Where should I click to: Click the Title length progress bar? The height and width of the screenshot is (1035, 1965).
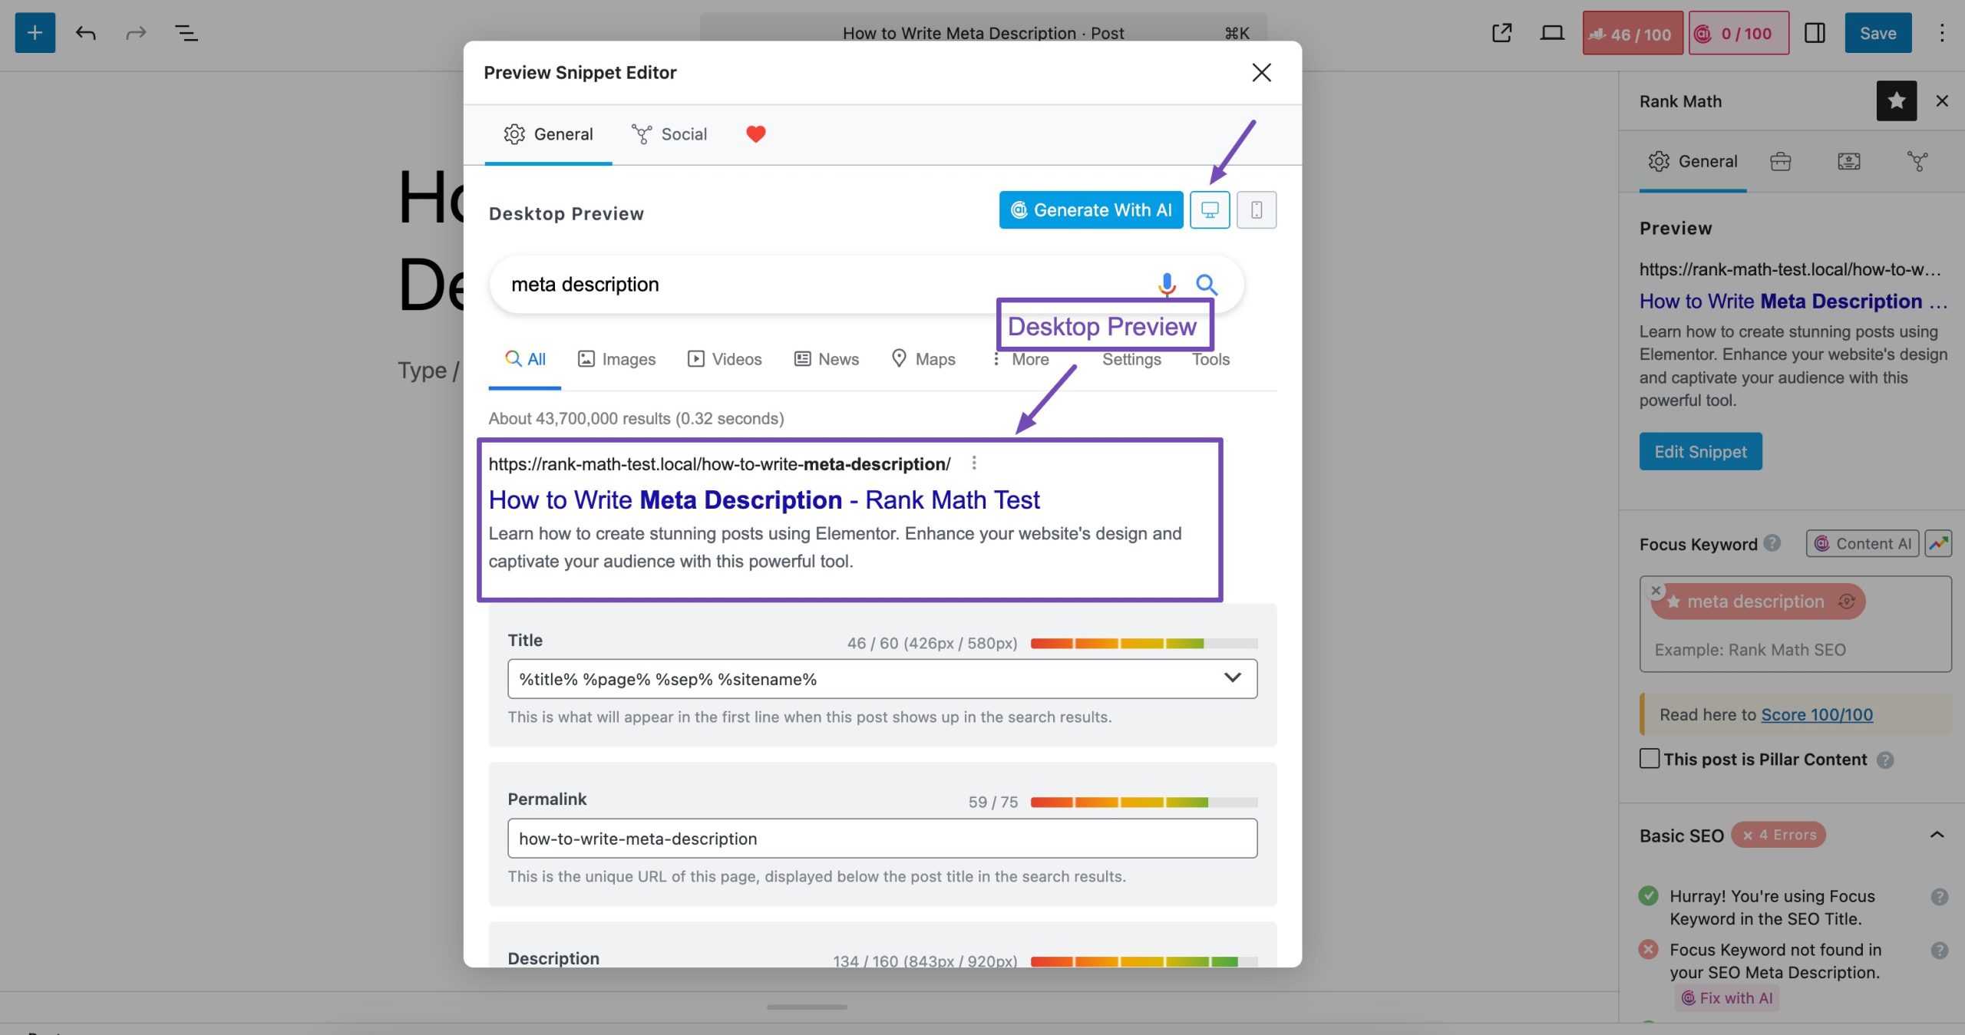coord(1144,643)
